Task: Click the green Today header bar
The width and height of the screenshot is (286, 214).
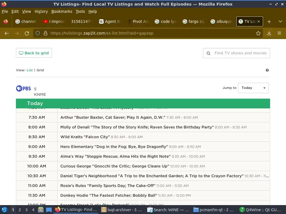Action: tap(143, 103)
